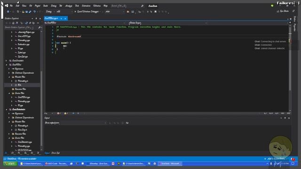Viewport: 301px width, 169px height.
Task: Click the microphone icon in system tray
Action: click(271, 164)
